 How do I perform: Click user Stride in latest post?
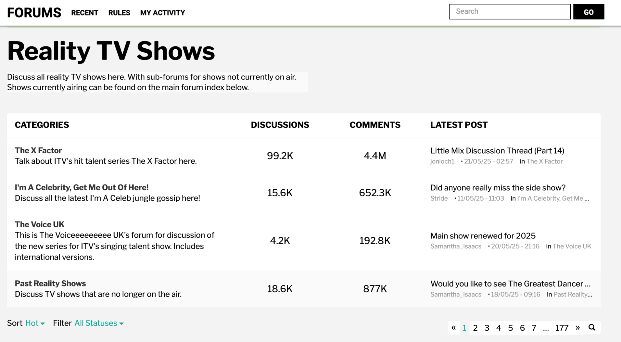(439, 198)
